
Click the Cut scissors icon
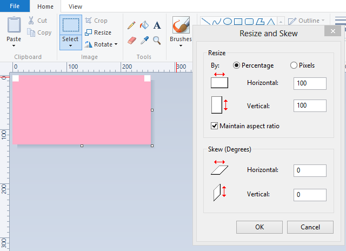tap(31, 21)
